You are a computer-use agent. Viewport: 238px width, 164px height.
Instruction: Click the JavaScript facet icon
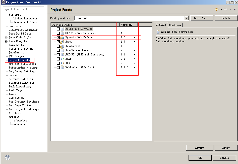[62, 46]
